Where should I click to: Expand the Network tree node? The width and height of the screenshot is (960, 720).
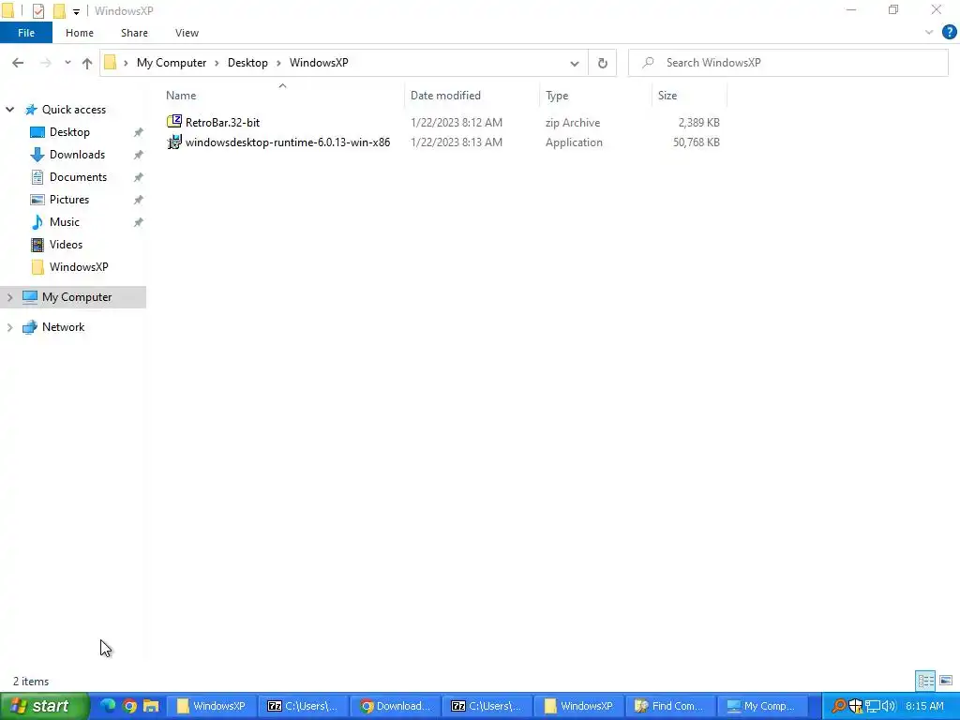point(9,327)
